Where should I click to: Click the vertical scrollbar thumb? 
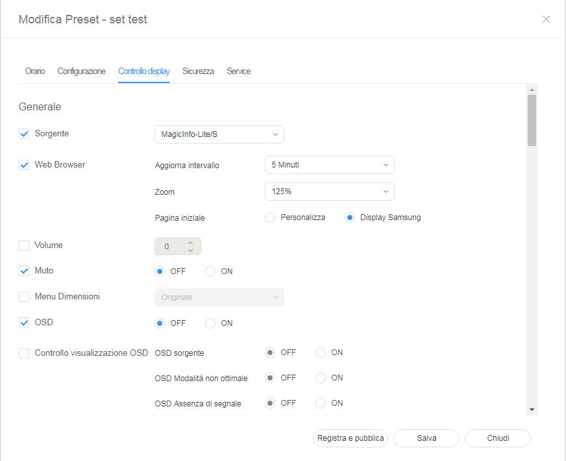click(532, 120)
